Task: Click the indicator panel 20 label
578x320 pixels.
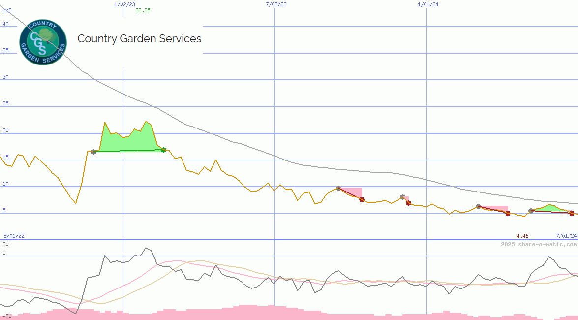Action: coord(5,244)
